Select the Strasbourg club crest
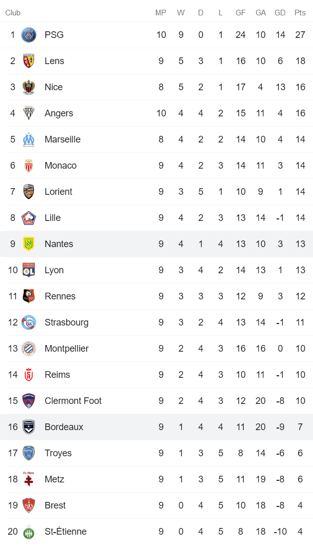313x548 pixels. click(29, 322)
